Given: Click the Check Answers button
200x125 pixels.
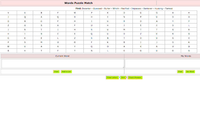Looking at the screenshot, I should (135, 77).
